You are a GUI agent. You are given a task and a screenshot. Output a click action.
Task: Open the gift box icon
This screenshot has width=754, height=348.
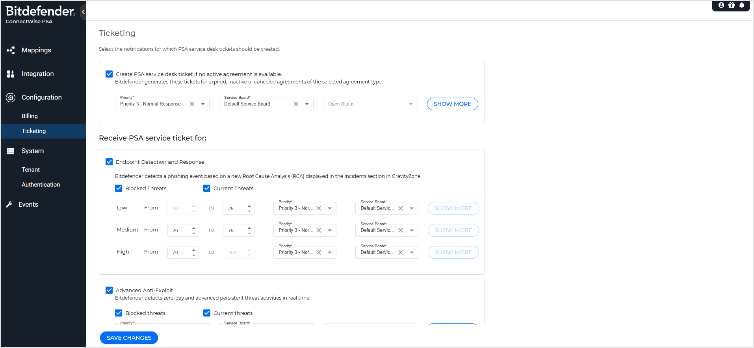coord(732,5)
